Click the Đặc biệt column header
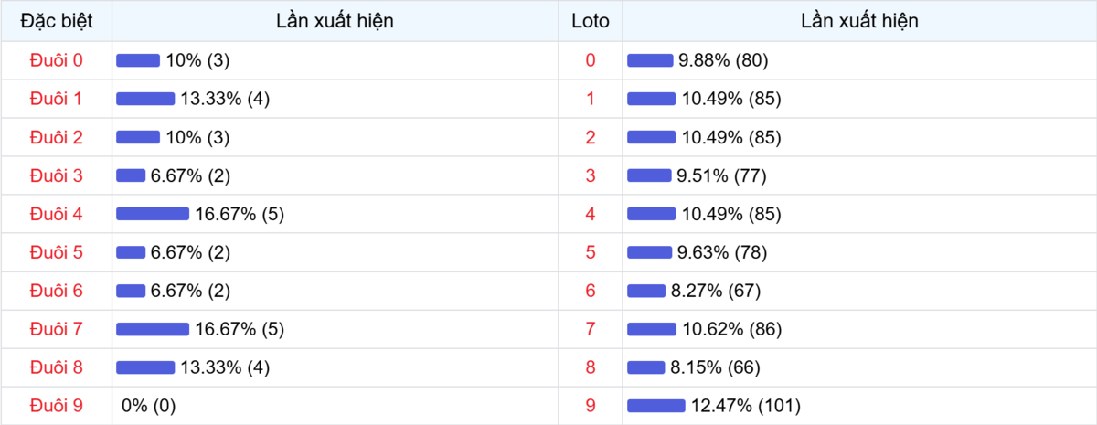This screenshot has height=425, width=1097. pyautogui.click(x=56, y=20)
